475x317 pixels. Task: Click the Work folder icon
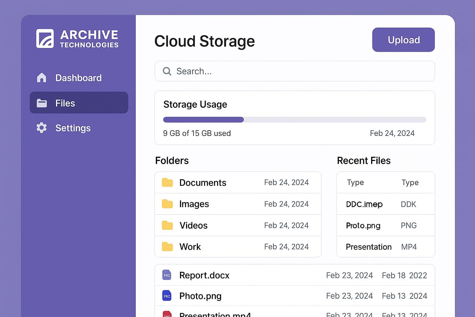click(167, 247)
